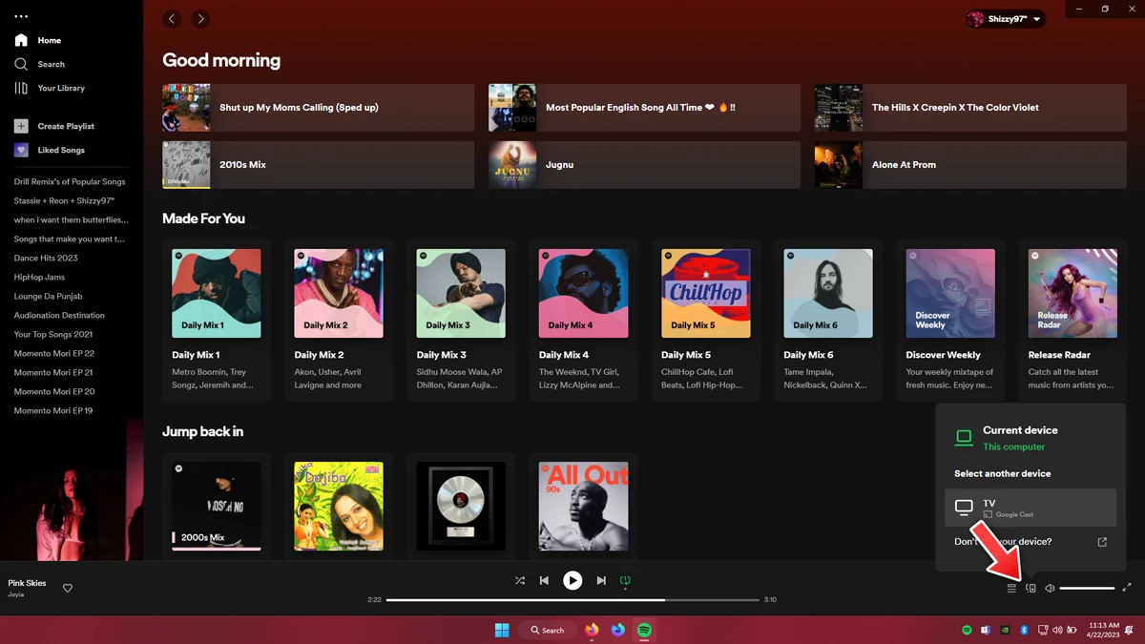Open Bluetooth tray icon
Screen dimensions: 1145x644
point(1024,630)
